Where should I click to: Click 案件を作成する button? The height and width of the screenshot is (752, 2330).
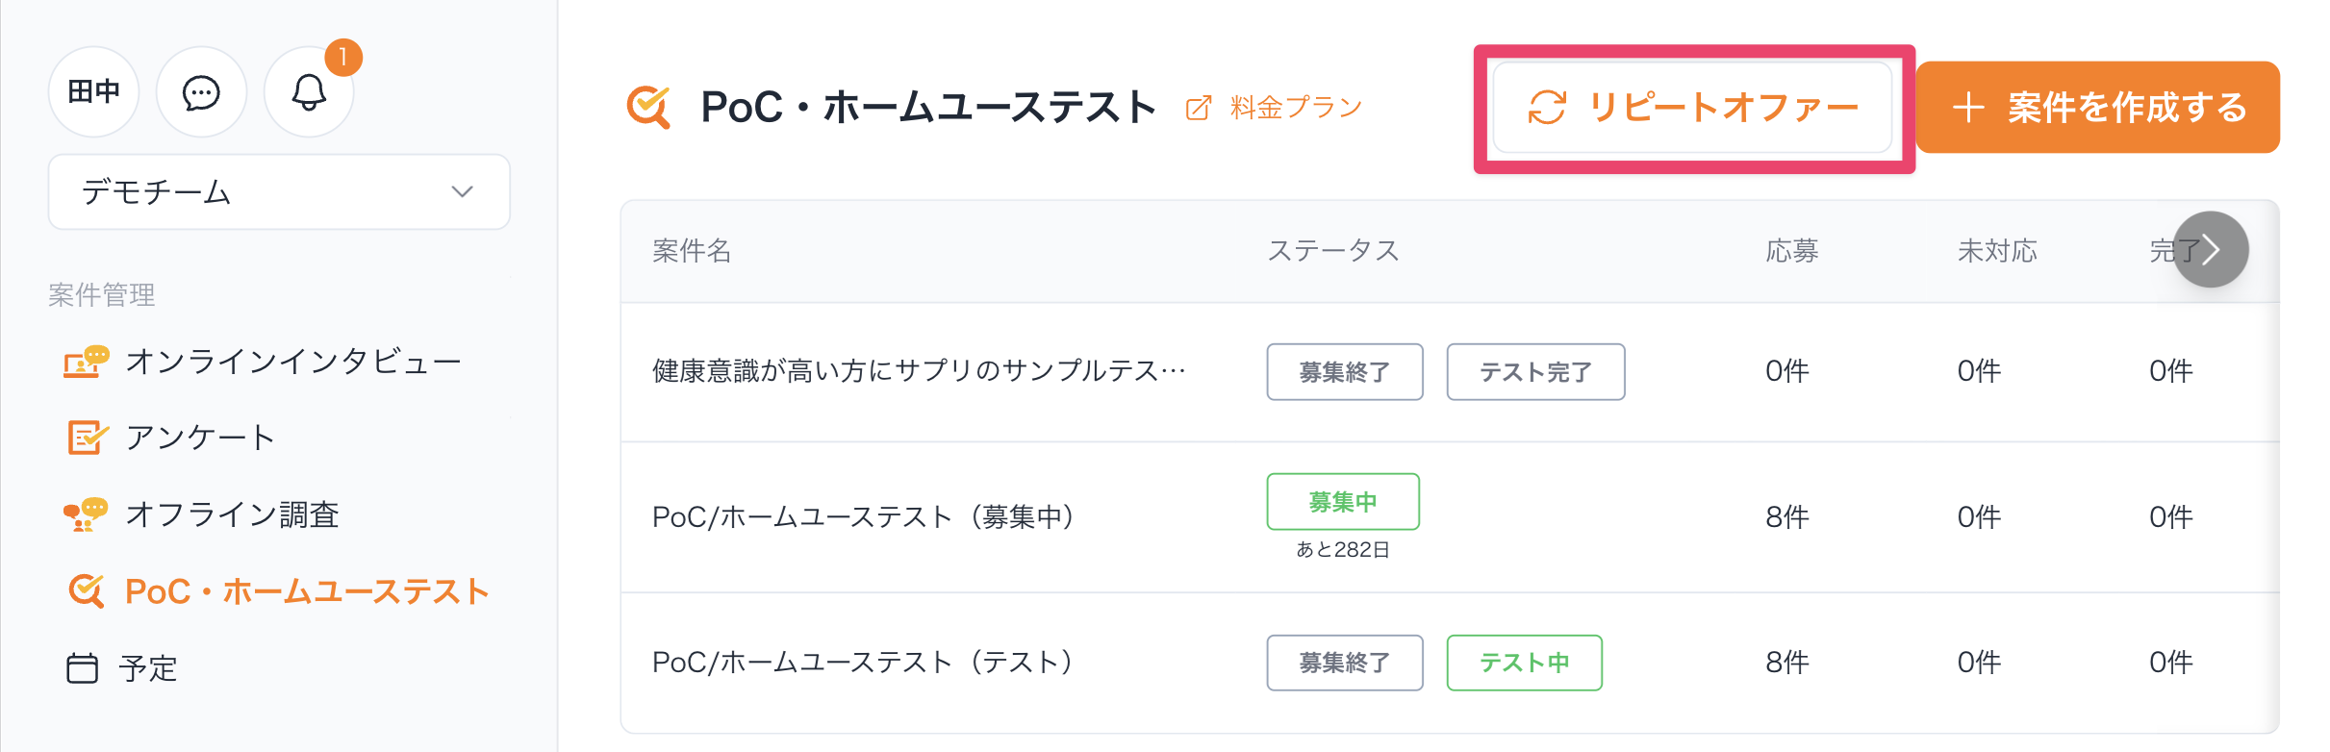point(2097,108)
